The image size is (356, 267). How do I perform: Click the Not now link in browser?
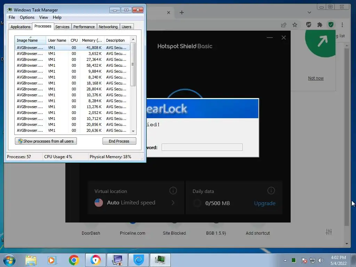316,78
